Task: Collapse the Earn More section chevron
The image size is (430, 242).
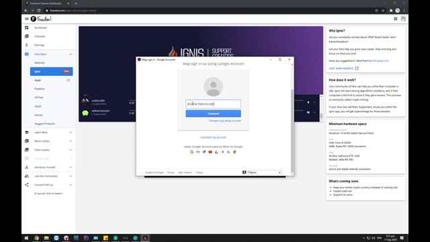Action: click(x=71, y=54)
